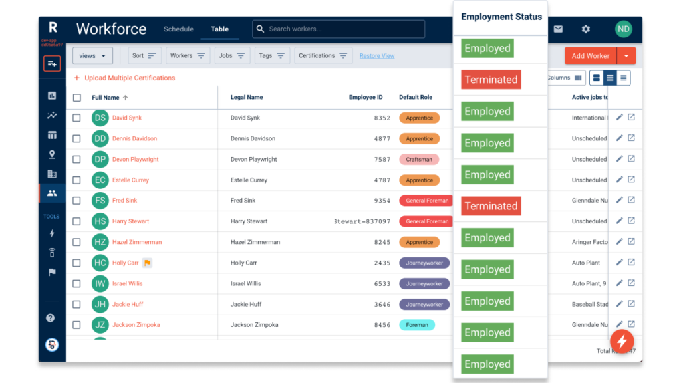Viewport: 681px width, 383px height.
Task: Check the box for Fred Sink
Action: coord(77,201)
